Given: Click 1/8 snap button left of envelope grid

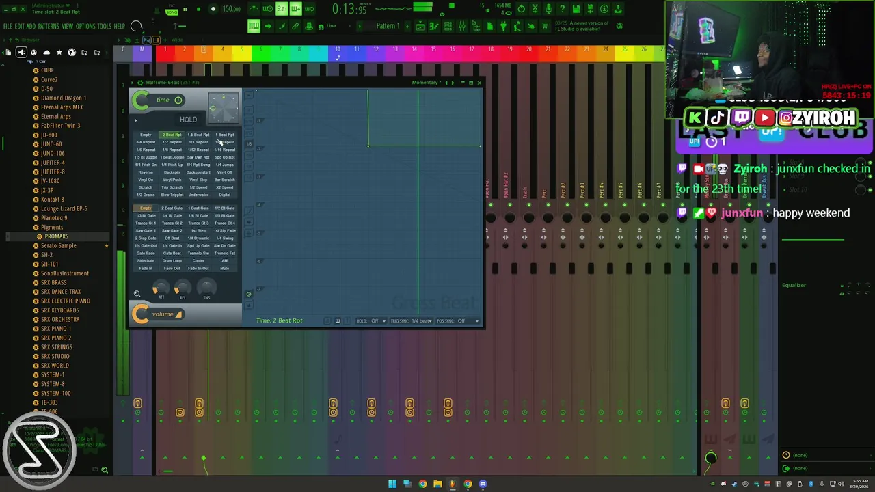Looking at the screenshot, I should [x=249, y=144].
